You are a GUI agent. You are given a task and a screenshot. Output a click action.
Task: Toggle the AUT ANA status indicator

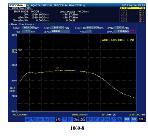(x=83, y=119)
